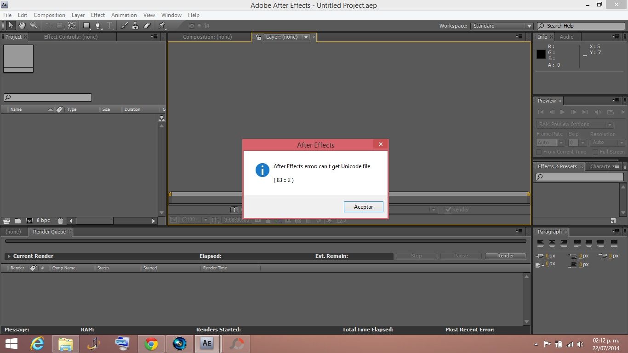The height and width of the screenshot is (353, 628).
Task: Open the Composition menu
Action: pos(49,15)
